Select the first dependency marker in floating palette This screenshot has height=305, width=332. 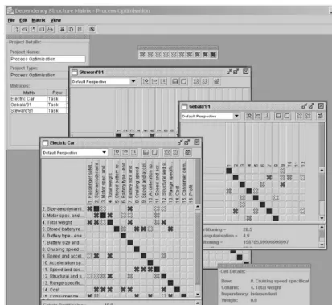click(142, 55)
